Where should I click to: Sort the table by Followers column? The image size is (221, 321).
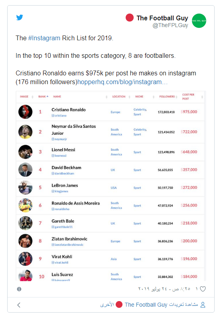coord(168,96)
